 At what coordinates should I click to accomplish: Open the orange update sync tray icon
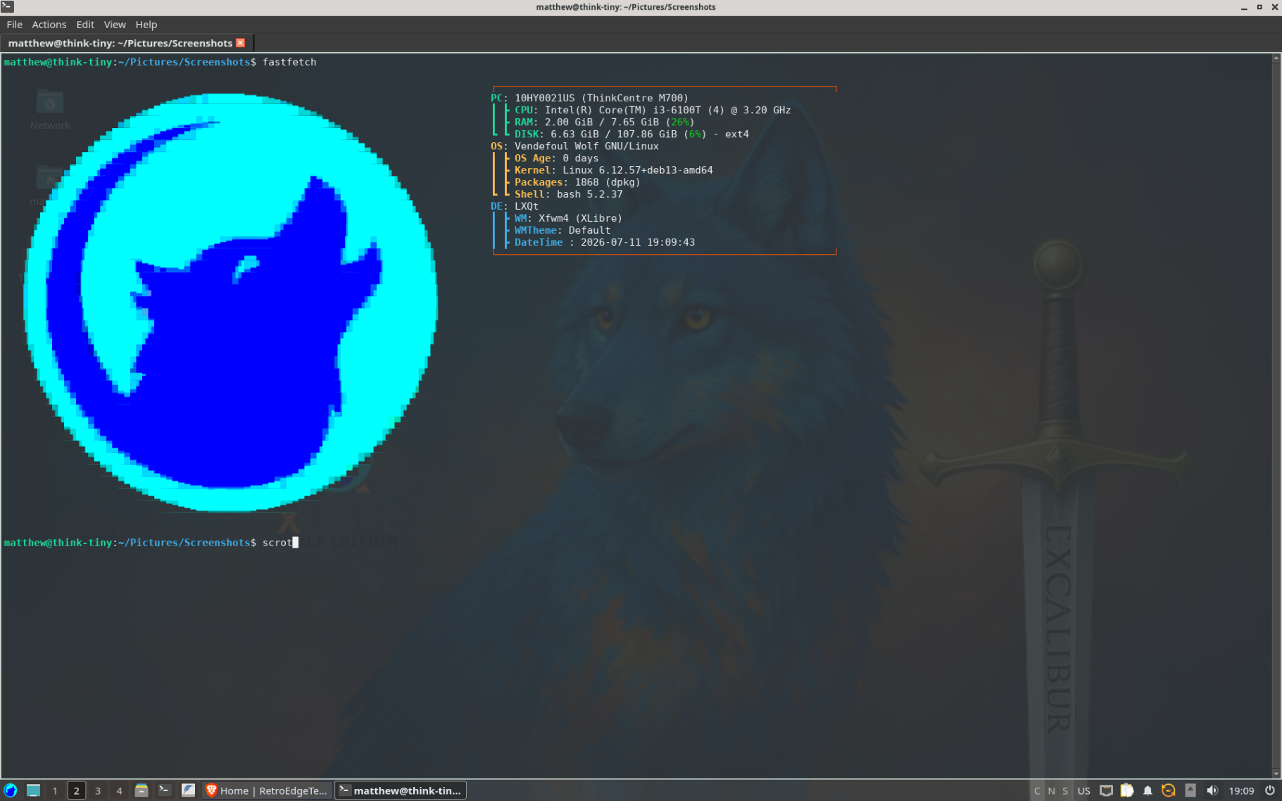point(1169,790)
